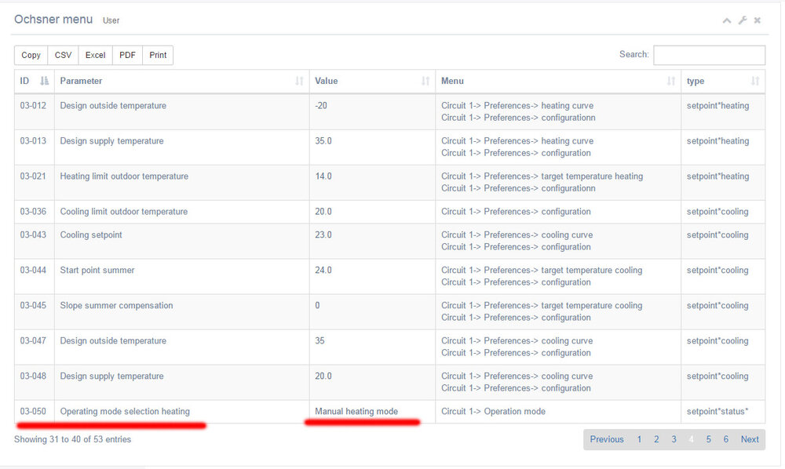
Task: Focus the Search input field
Action: tap(709, 55)
